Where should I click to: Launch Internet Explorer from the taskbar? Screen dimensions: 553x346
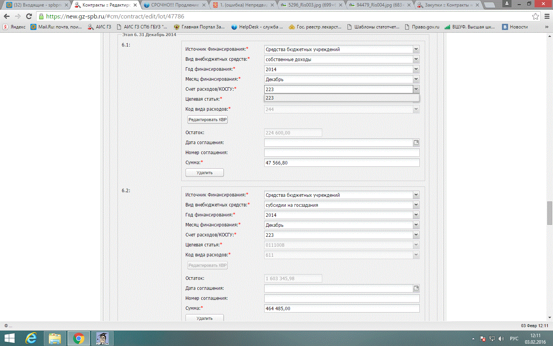(x=31, y=338)
